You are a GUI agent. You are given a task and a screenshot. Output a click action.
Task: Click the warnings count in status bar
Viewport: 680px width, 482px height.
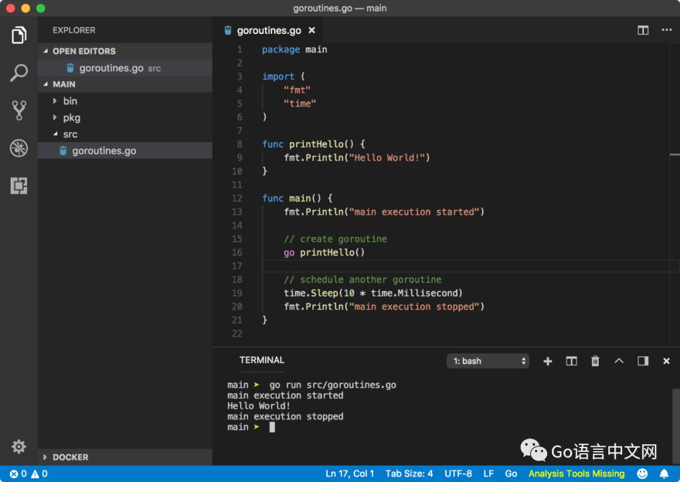(40, 474)
